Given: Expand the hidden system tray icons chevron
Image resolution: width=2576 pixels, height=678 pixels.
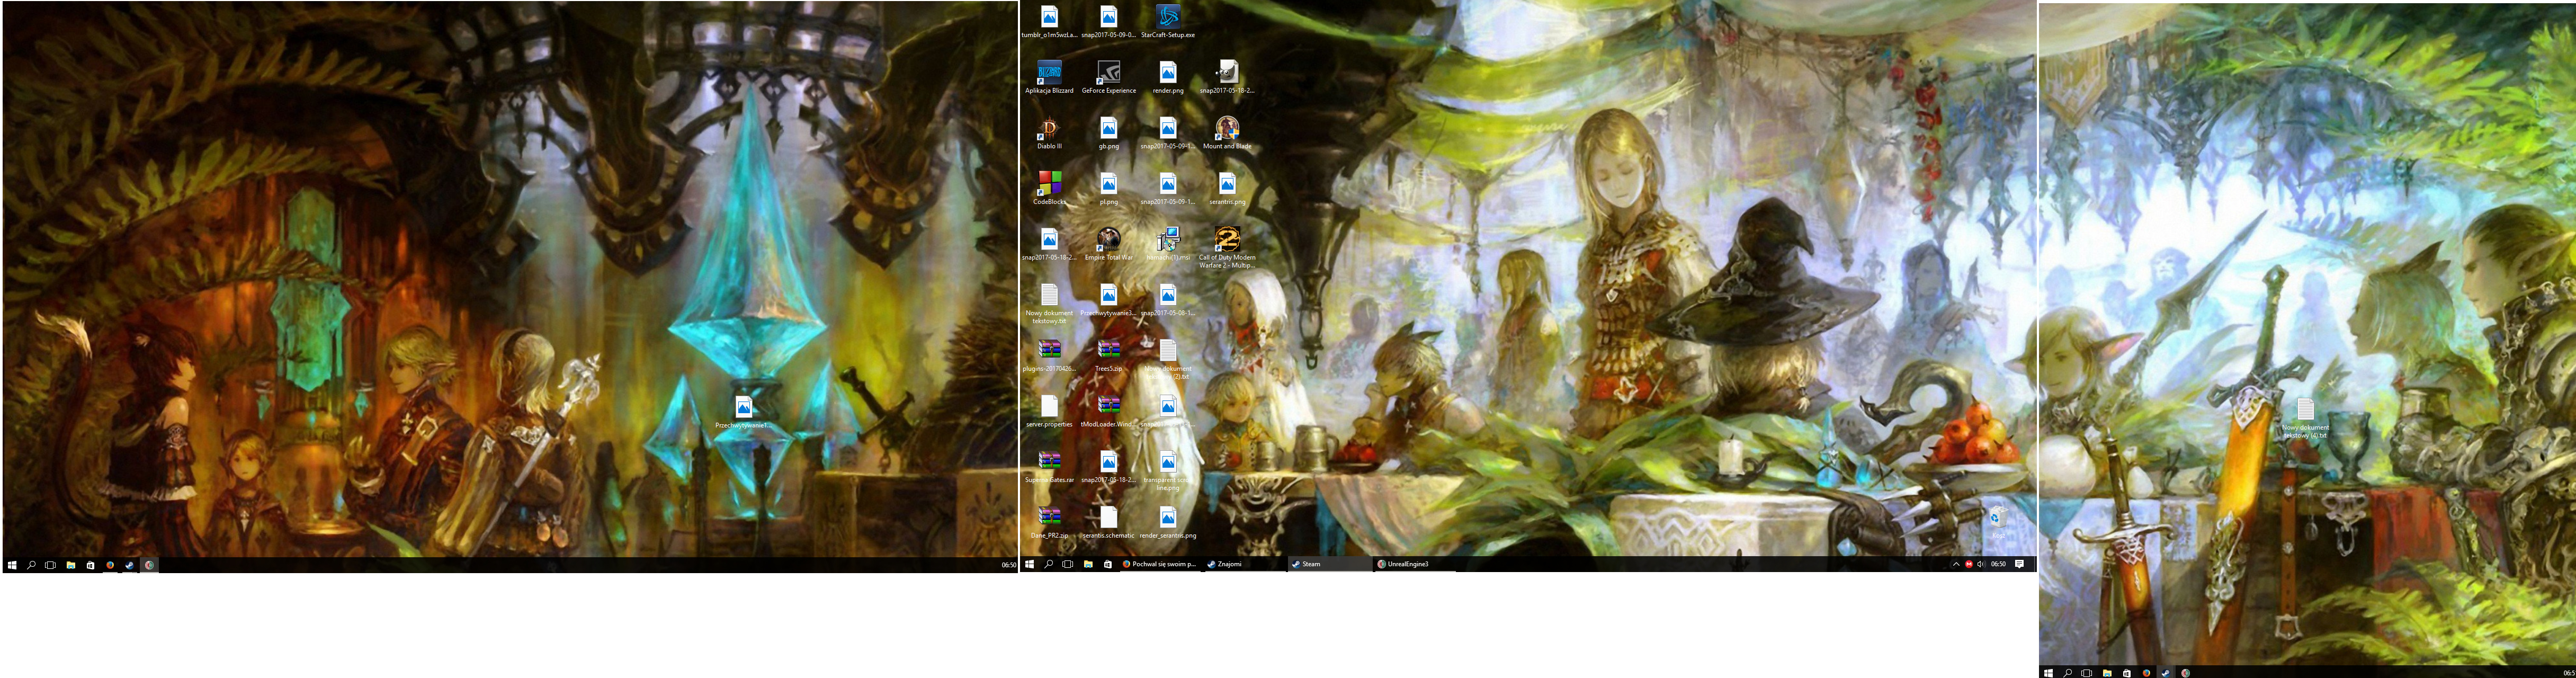Looking at the screenshot, I should 1955,564.
